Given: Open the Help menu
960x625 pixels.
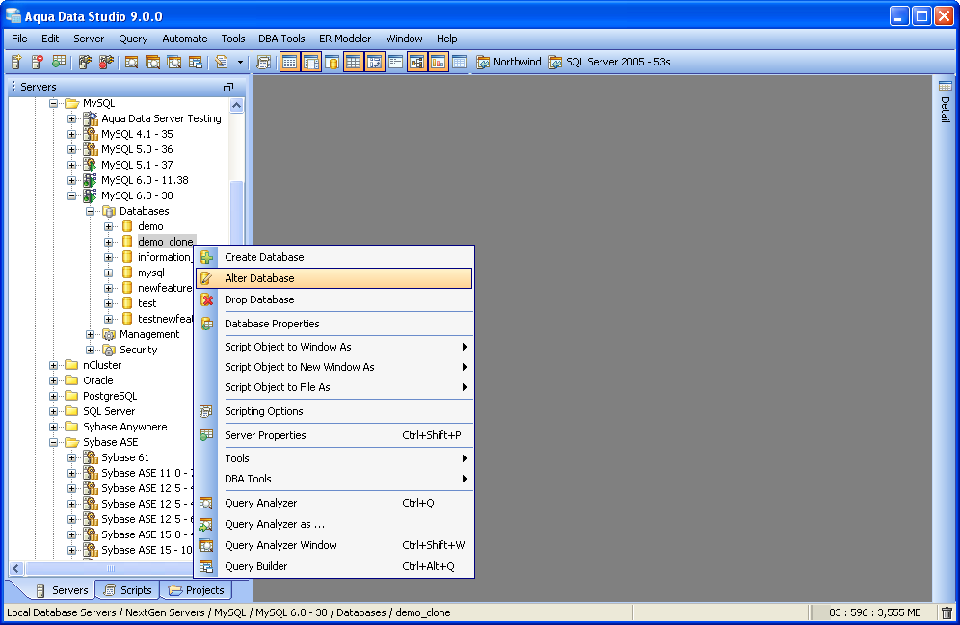Looking at the screenshot, I should pyautogui.click(x=447, y=39).
